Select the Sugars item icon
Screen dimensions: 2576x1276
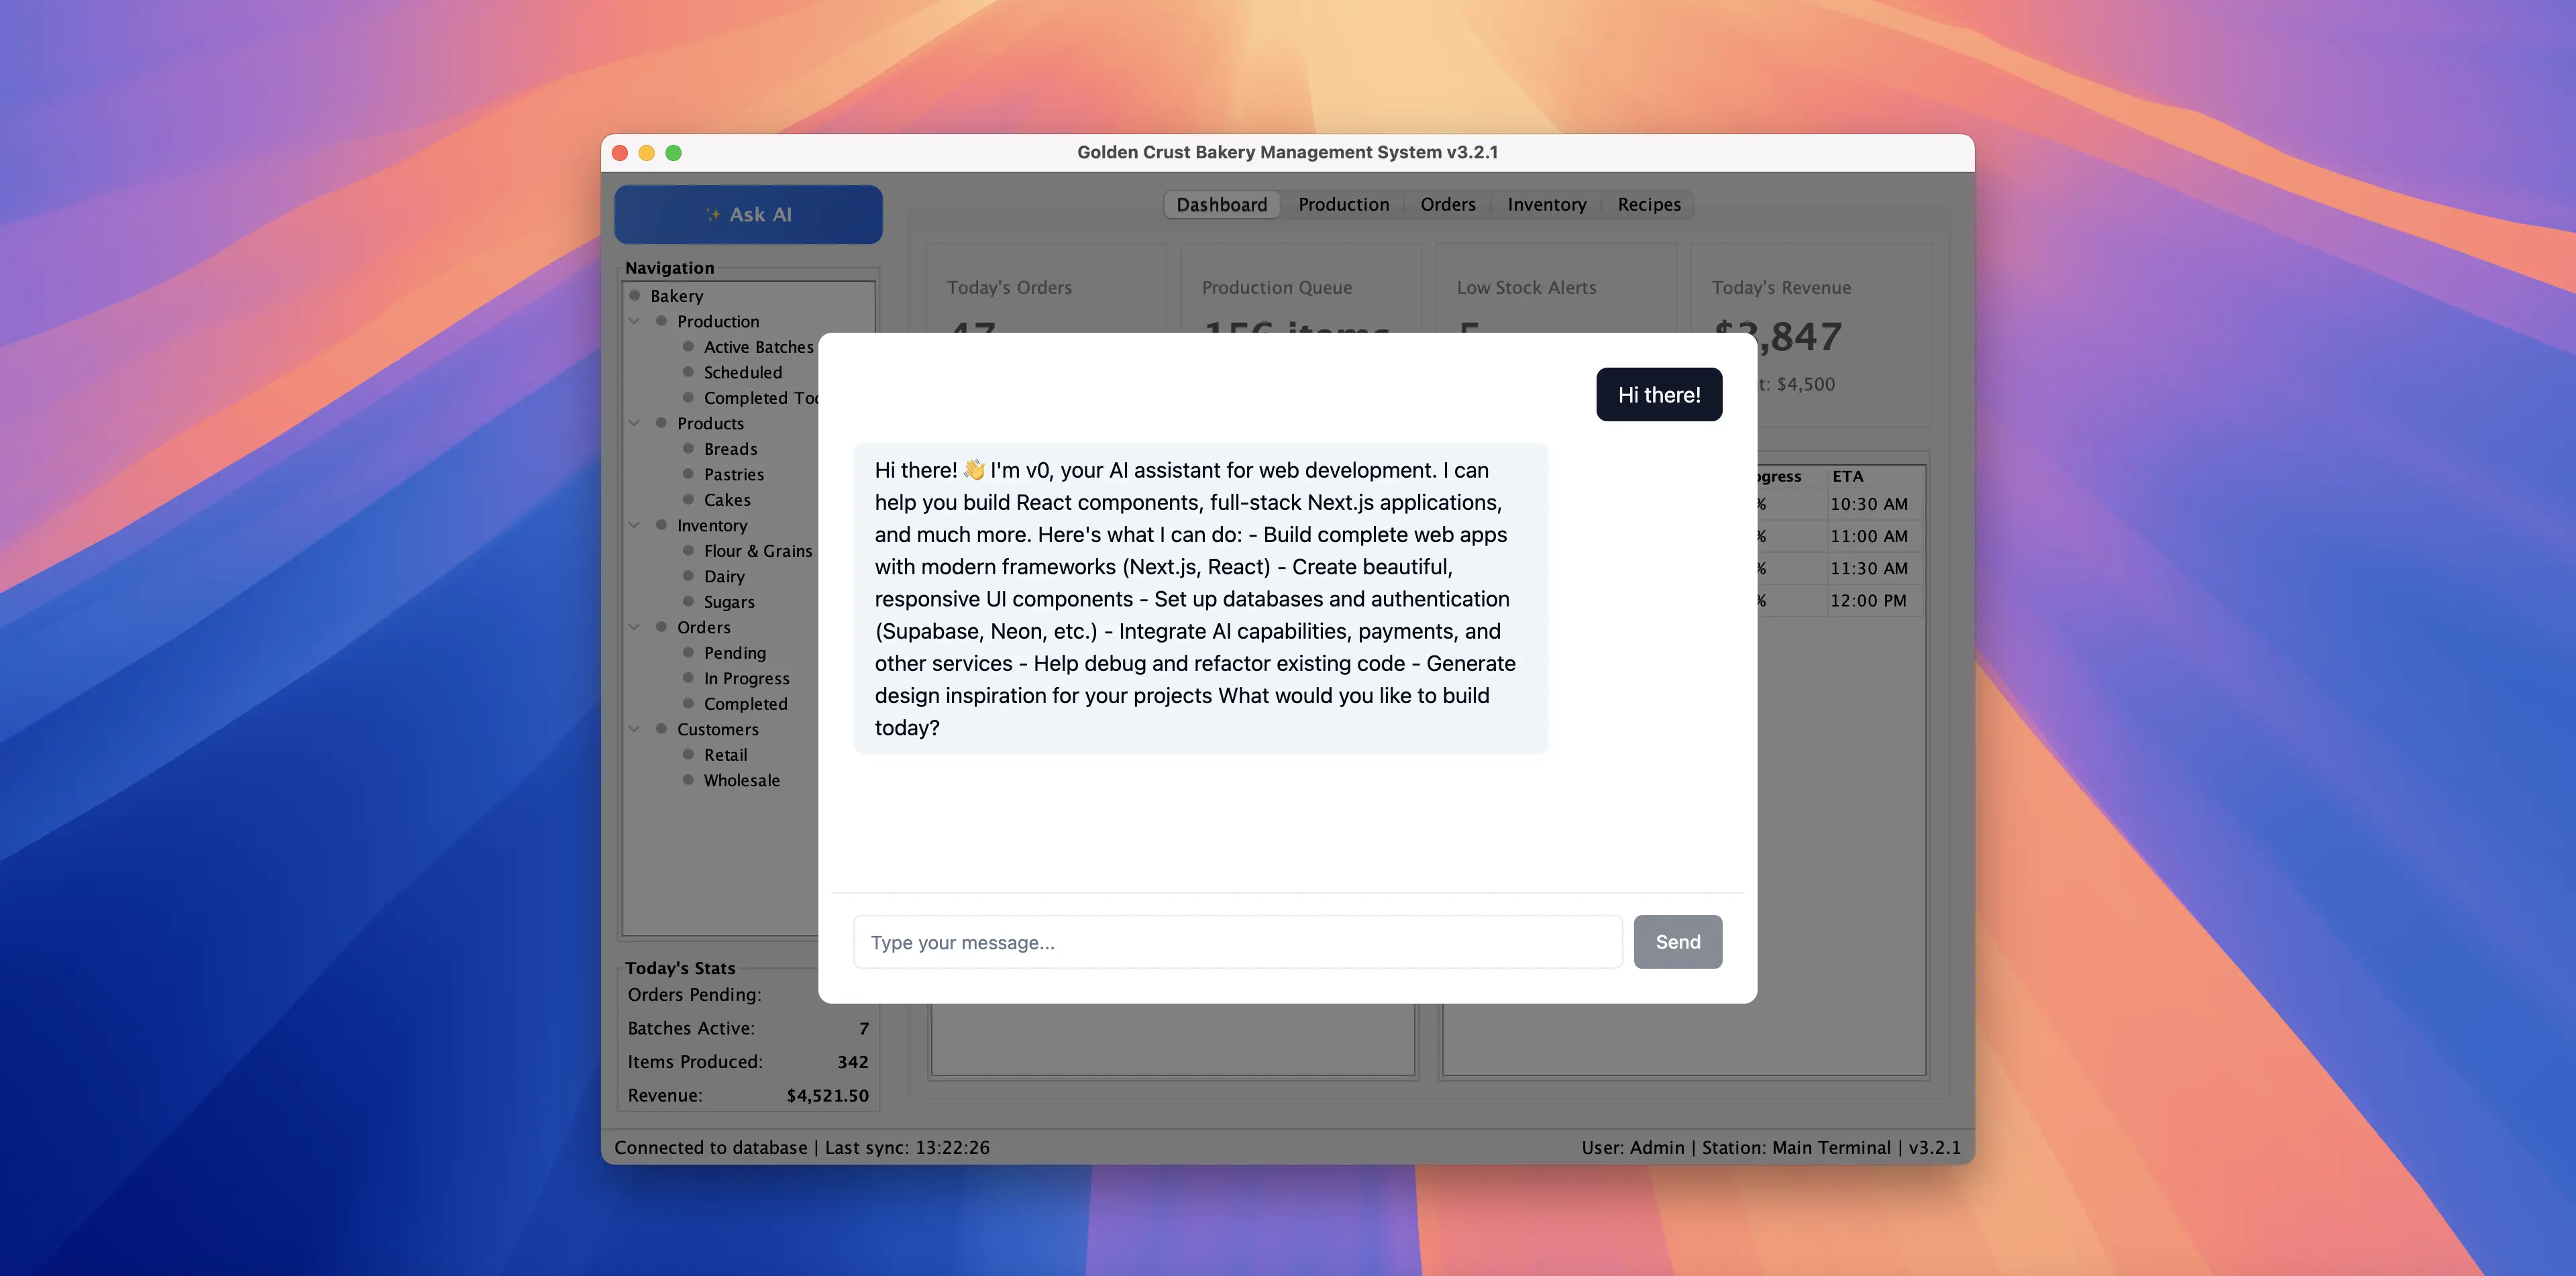[688, 601]
